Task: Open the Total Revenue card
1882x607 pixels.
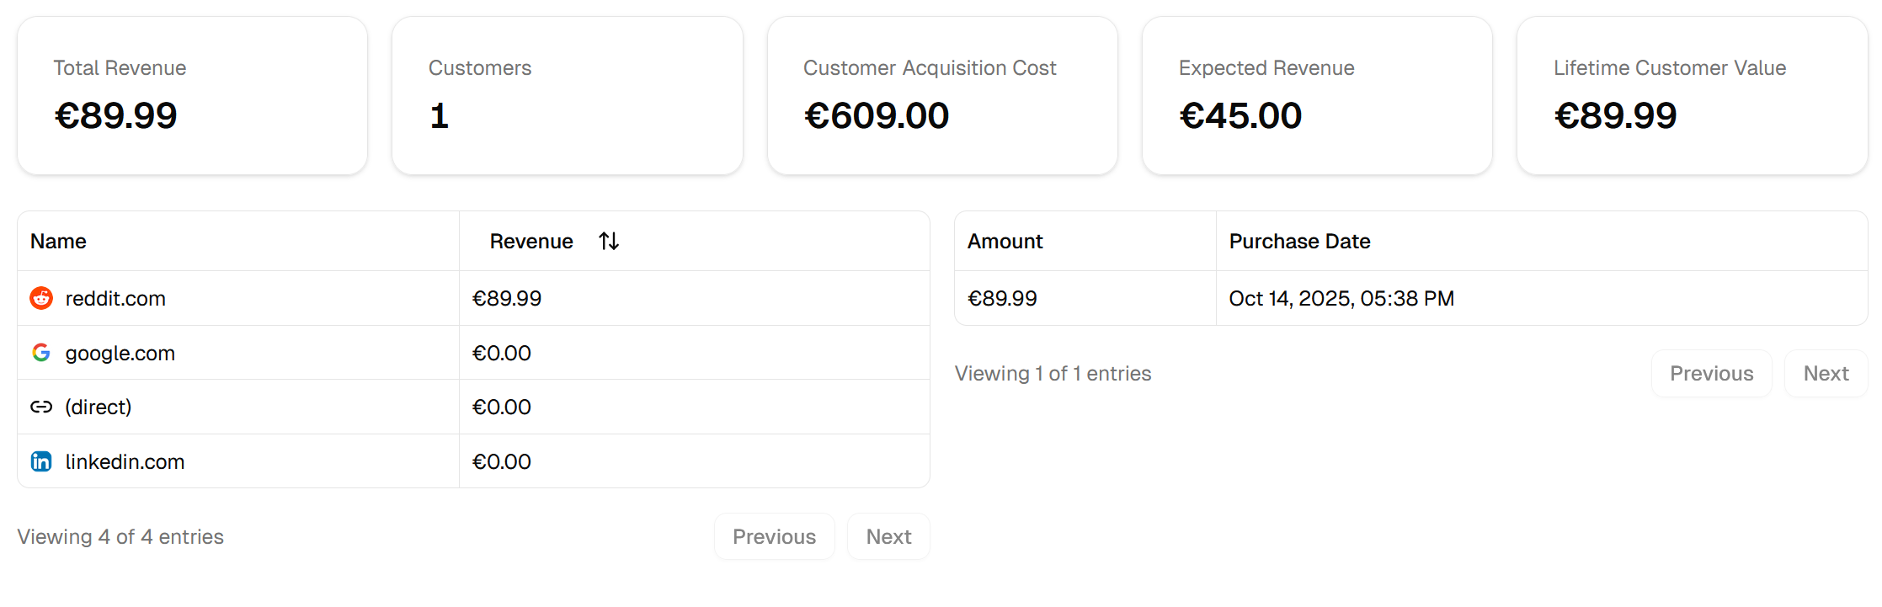Action: coord(192,96)
